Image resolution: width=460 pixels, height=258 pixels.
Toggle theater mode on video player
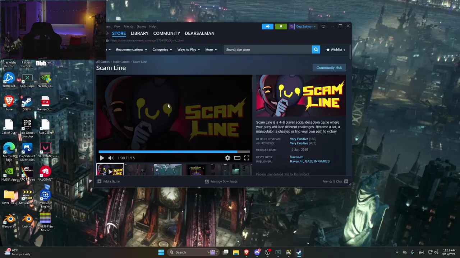point(237,158)
